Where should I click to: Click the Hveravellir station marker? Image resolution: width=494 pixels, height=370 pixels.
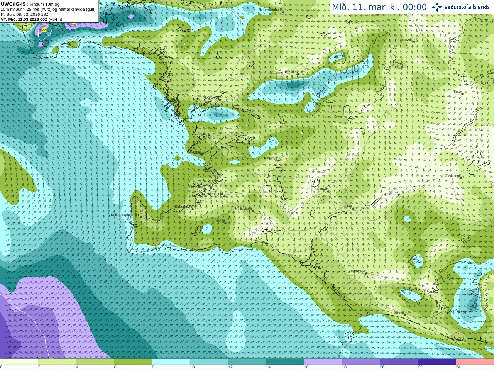click(414, 41)
